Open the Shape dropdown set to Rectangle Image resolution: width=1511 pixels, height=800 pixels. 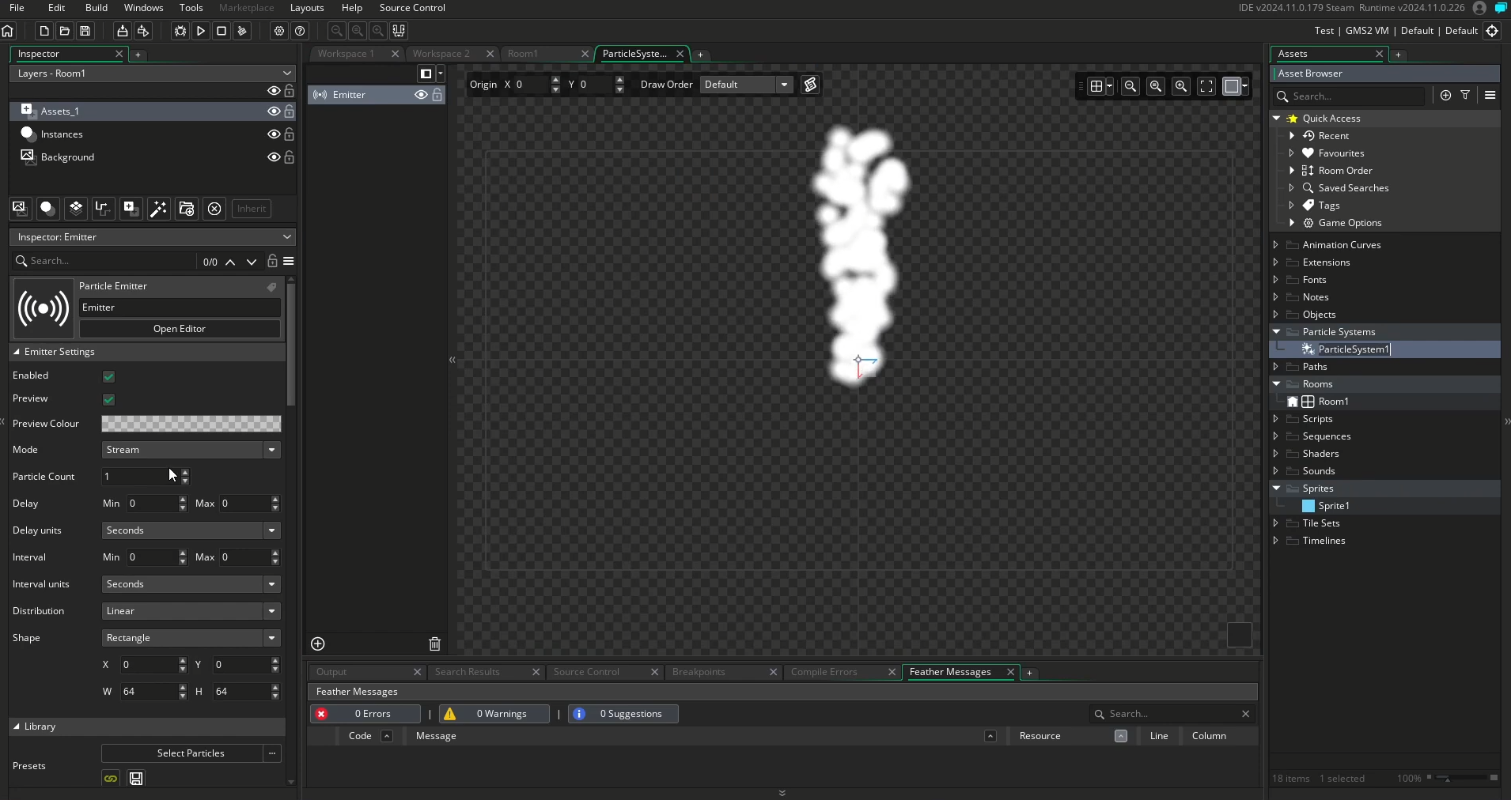[191, 638]
